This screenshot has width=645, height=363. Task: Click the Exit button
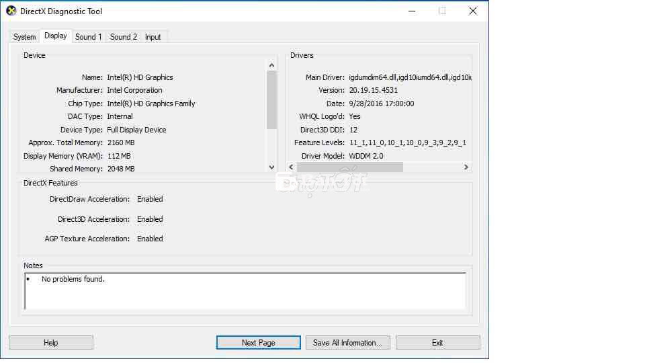pos(437,342)
